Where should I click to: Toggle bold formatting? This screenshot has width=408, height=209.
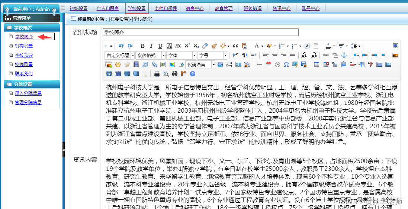pyautogui.click(x=142, y=46)
